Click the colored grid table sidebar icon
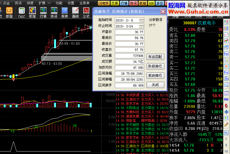230x154 pixels. 226,29
